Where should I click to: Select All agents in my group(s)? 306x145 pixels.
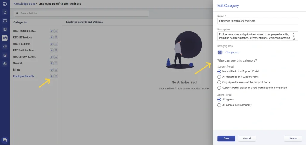tap(219, 105)
